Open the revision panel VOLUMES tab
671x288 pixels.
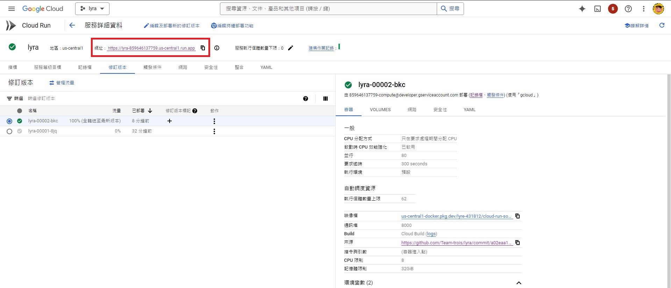click(x=380, y=110)
